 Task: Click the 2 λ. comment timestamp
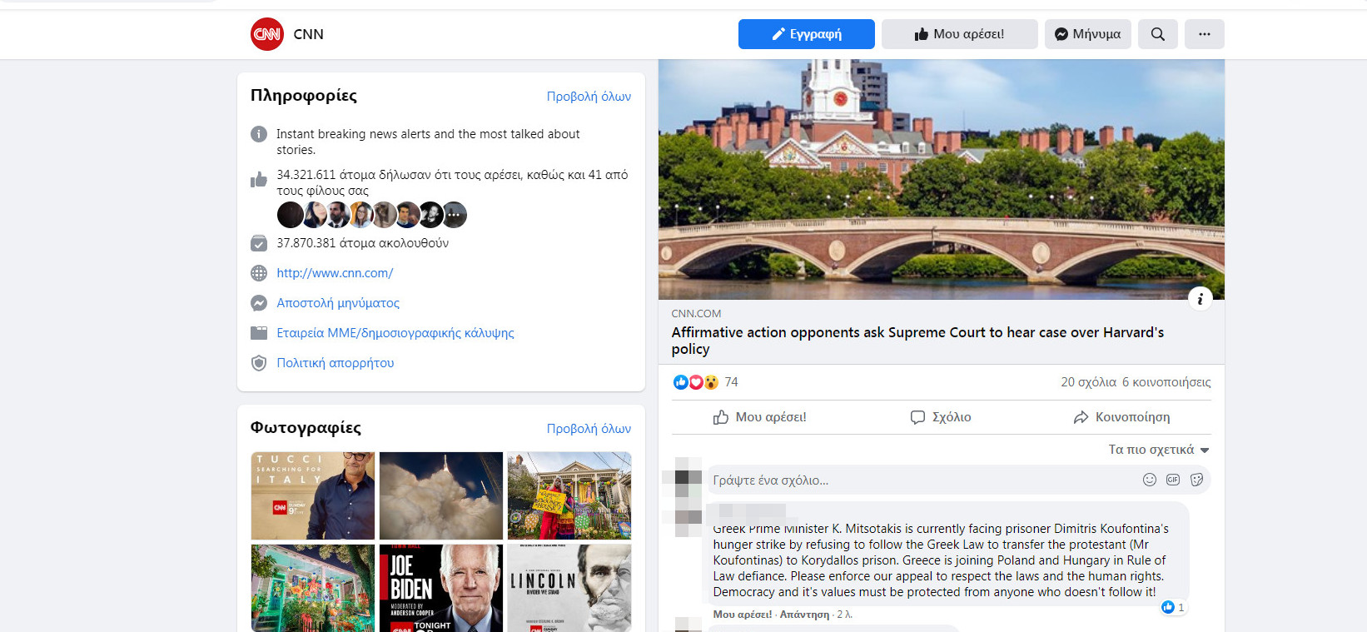[x=844, y=615]
